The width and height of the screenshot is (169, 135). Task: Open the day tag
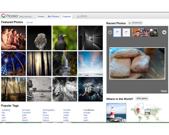[x=3, y=115]
